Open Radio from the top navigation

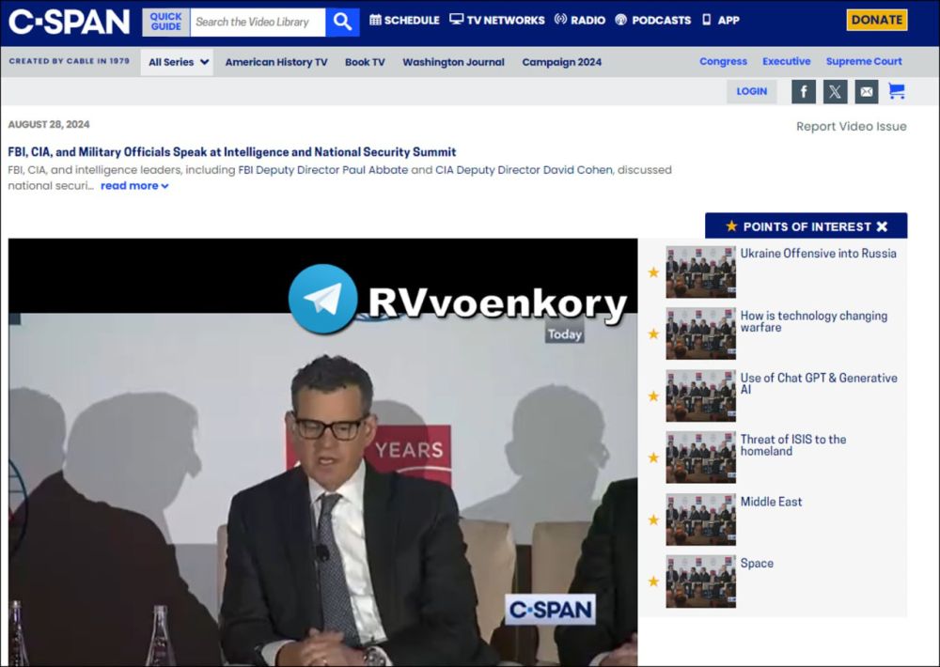point(580,20)
